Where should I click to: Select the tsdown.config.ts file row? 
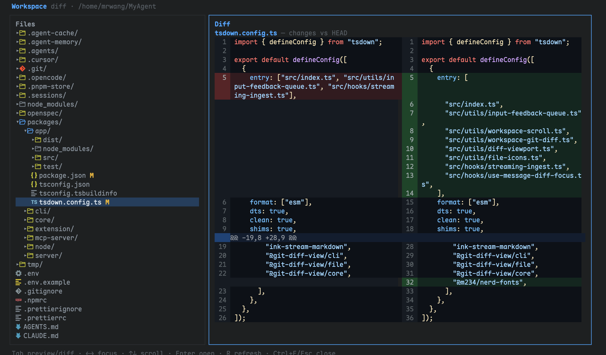pos(107,202)
